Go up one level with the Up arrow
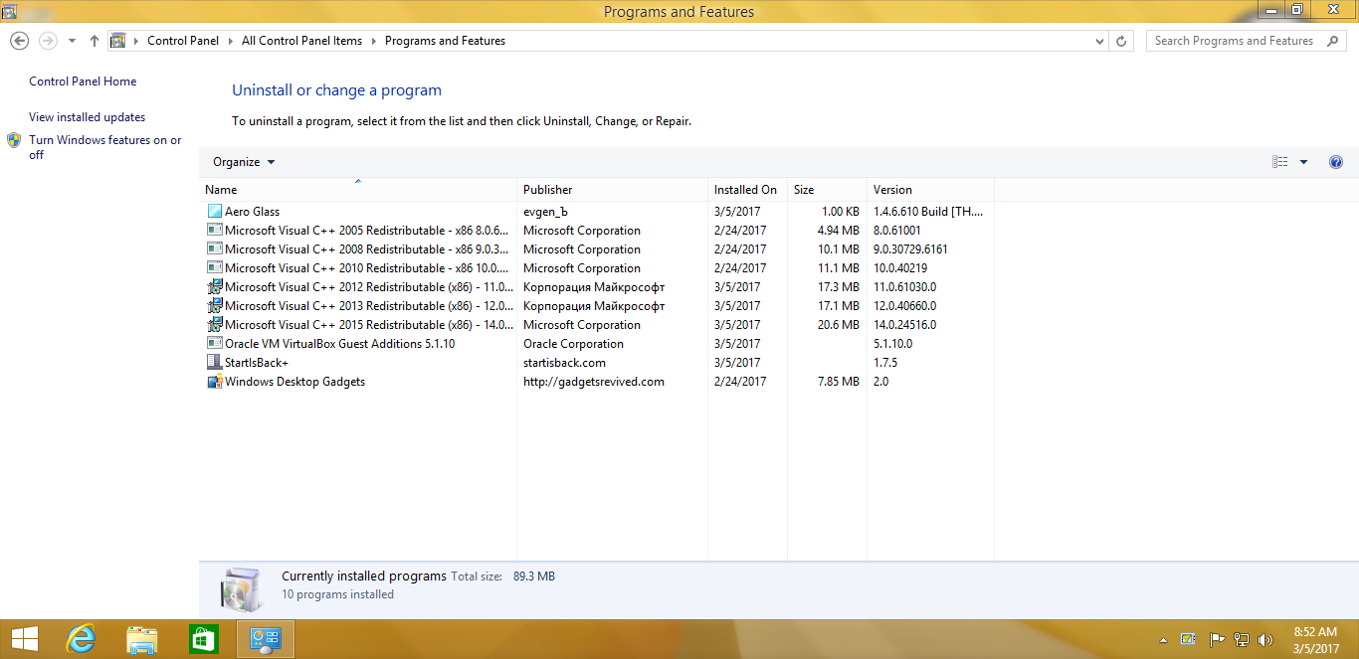Screen dimensions: 1359x659 (x=95, y=41)
